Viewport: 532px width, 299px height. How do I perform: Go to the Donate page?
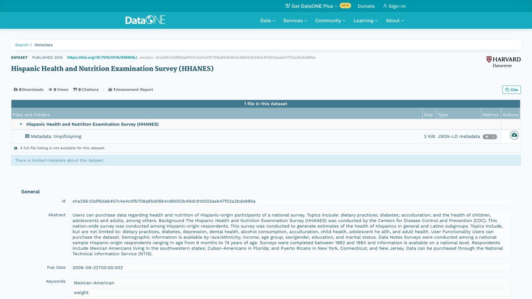pyautogui.click(x=366, y=6)
